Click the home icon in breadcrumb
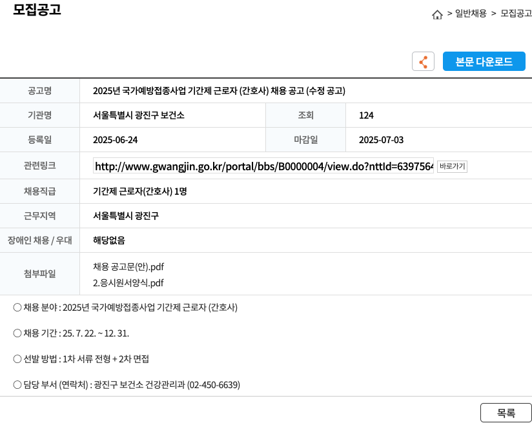This screenshot has width=532, height=423. [437, 15]
